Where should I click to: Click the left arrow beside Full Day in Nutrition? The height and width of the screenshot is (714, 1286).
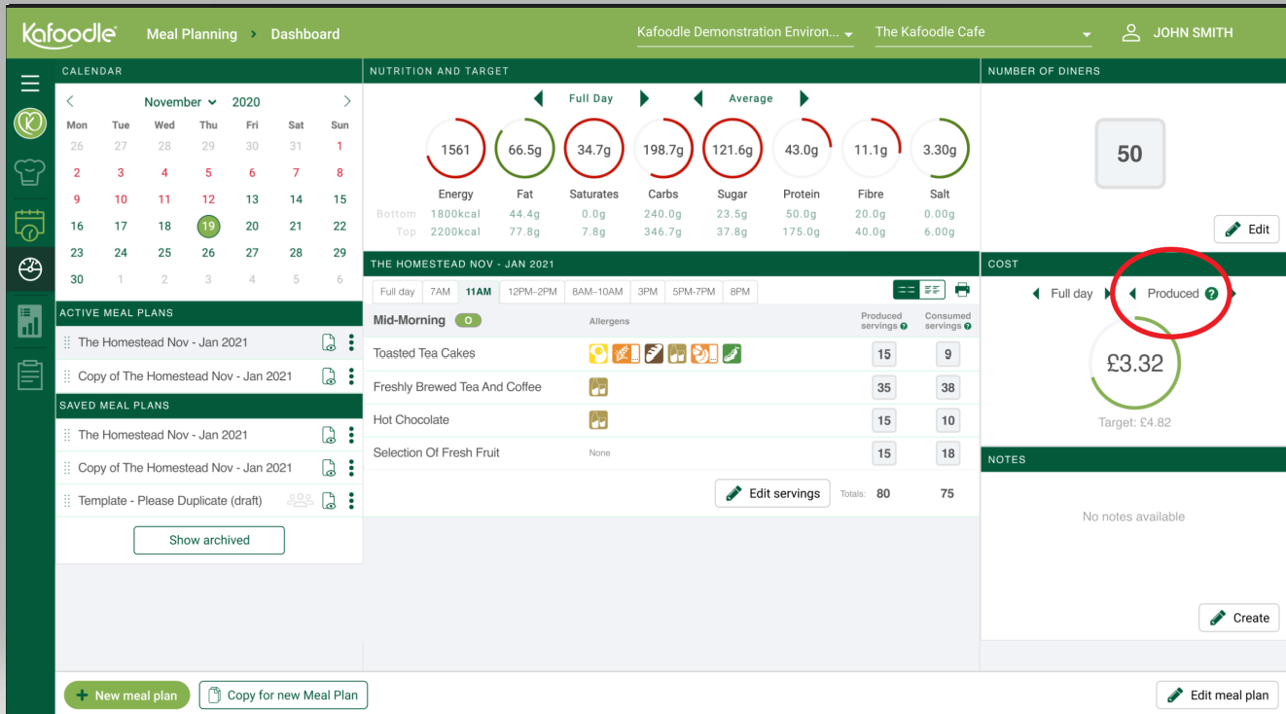point(538,98)
